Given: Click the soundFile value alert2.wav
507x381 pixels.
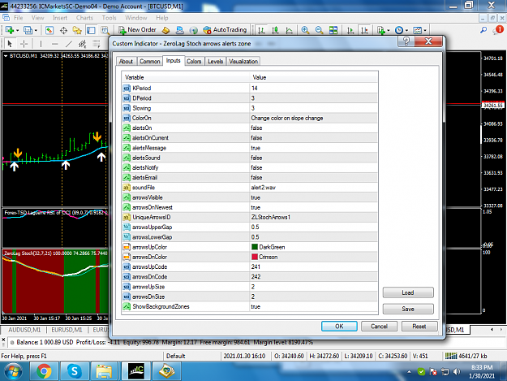Looking at the screenshot, I should pos(263,188).
